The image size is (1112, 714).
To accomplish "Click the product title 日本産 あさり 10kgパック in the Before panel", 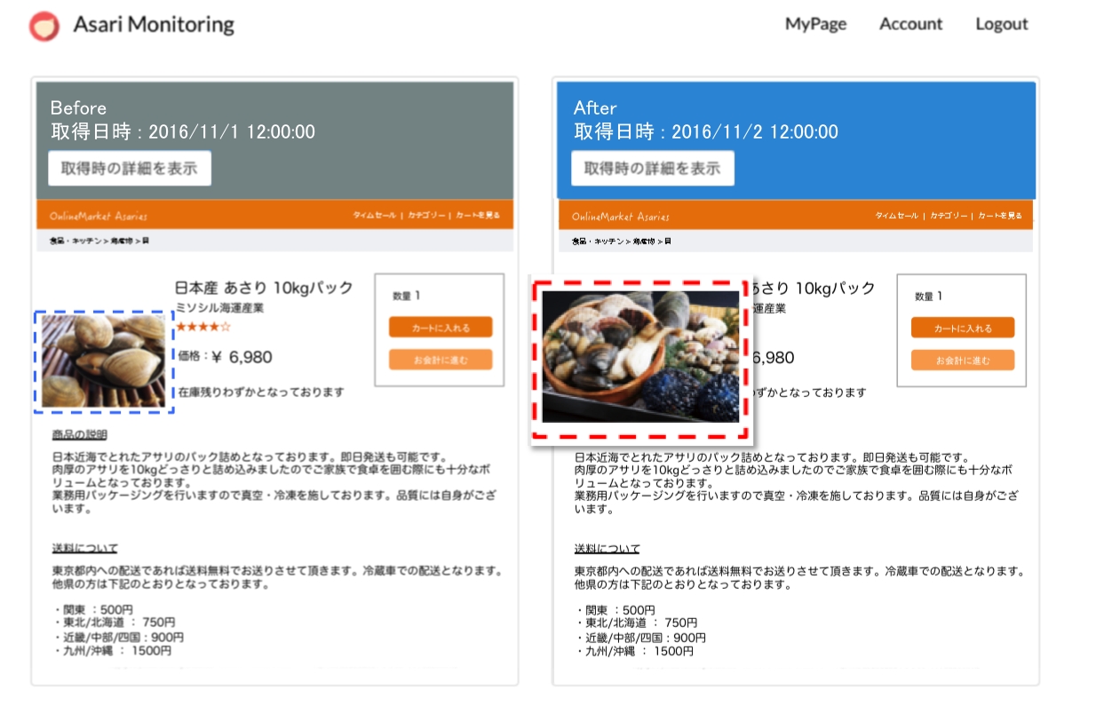I will (x=264, y=288).
